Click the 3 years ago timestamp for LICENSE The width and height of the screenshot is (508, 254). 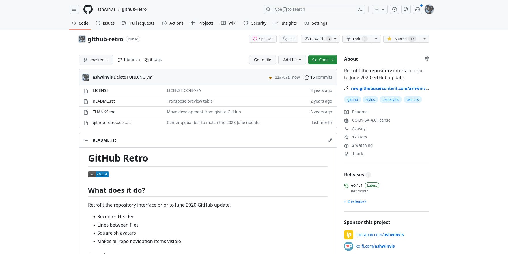click(x=321, y=90)
